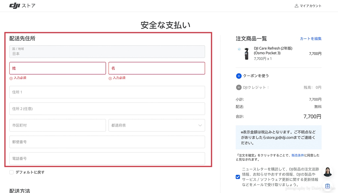Click the 残高: 0円 balance text
The width and height of the screenshot is (338, 193).
(x=312, y=87)
